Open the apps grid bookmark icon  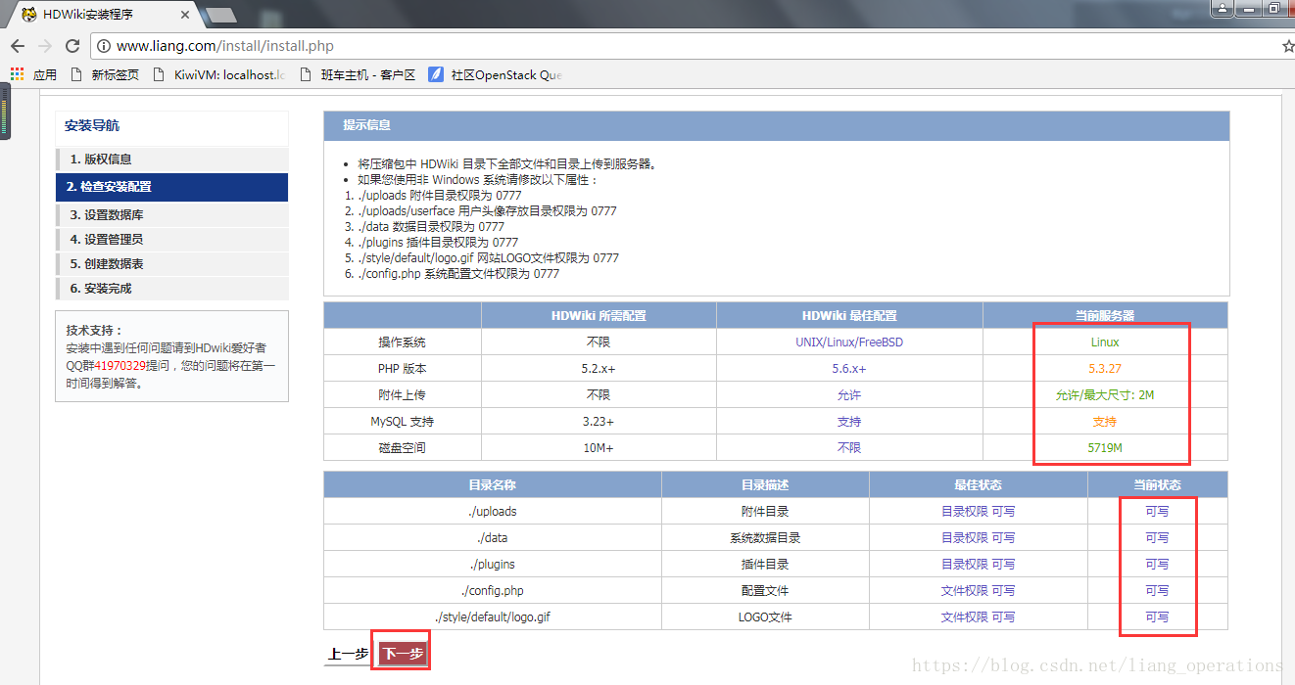coord(16,74)
